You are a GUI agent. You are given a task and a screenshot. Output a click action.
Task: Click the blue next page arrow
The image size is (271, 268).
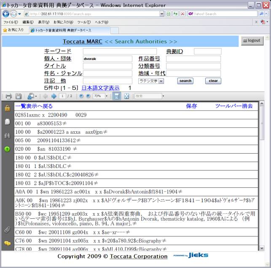[x=54, y=96]
